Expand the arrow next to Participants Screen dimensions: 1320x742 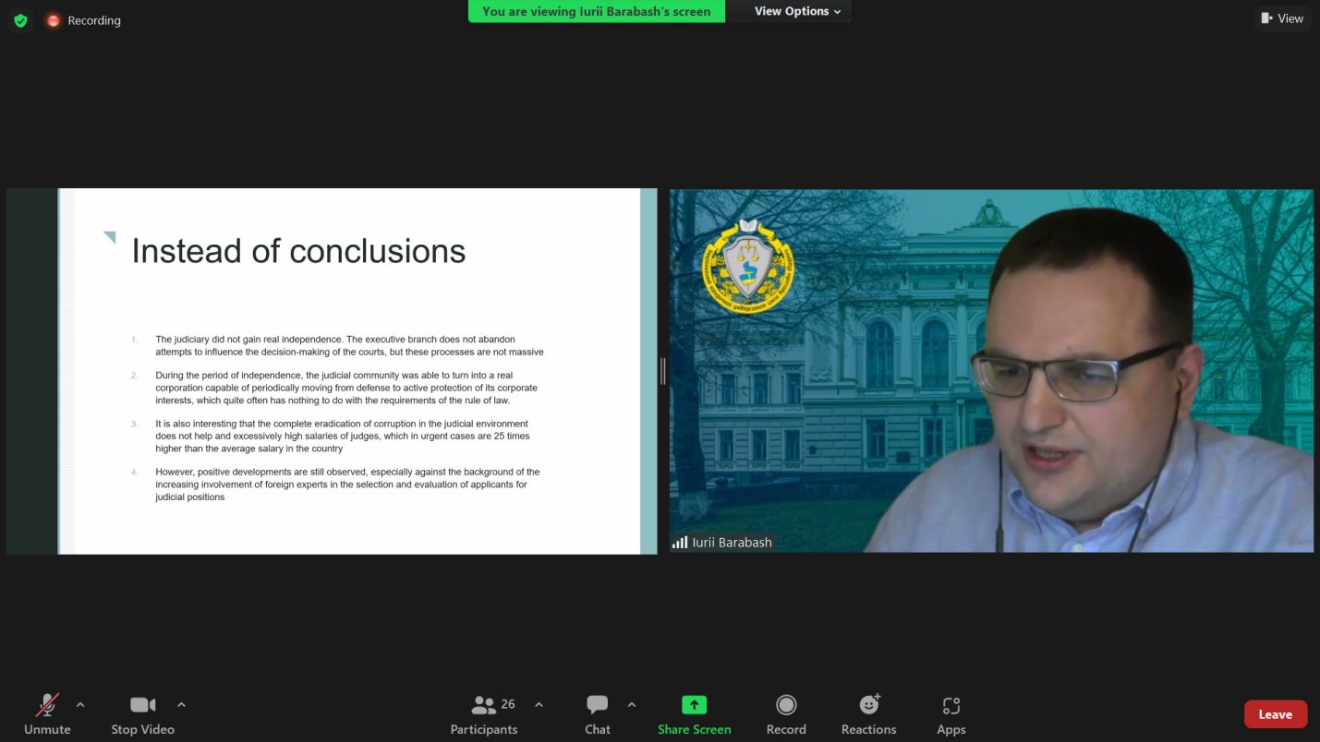click(539, 705)
